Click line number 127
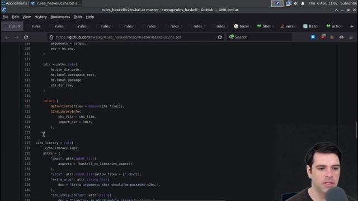358x201 pixels. (27, 143)
